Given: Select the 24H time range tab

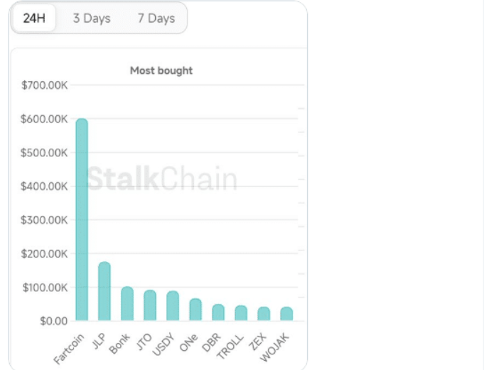Looking at the screenshot, I should [x=34, y=18].
